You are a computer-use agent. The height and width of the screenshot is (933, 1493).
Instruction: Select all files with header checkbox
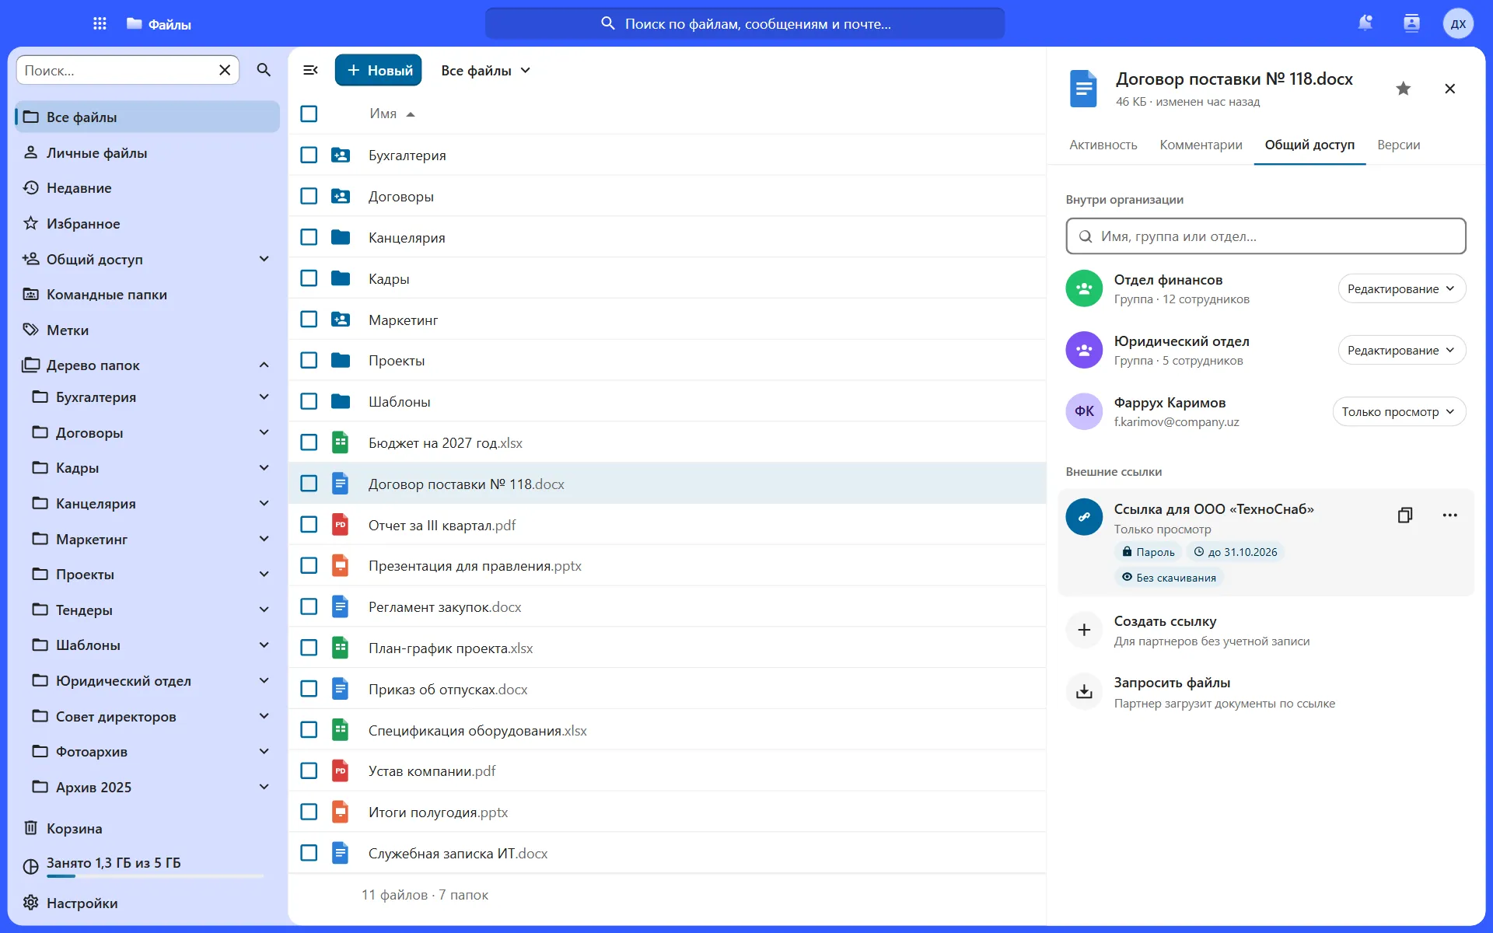(x=309, y=114)
